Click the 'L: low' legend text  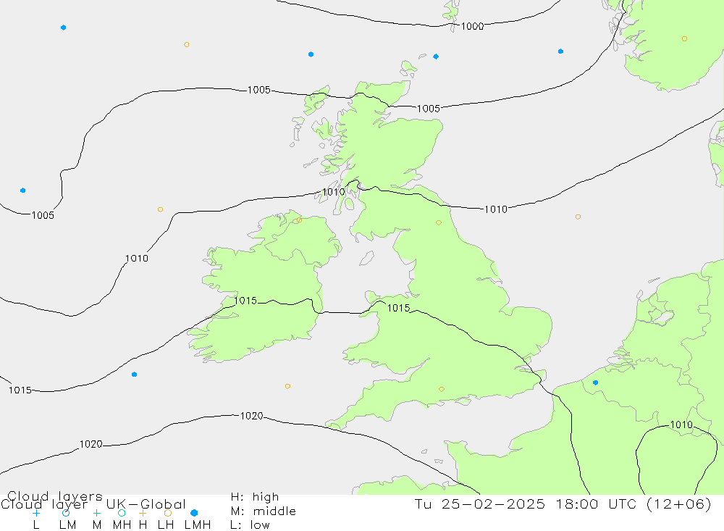(250, 525)
